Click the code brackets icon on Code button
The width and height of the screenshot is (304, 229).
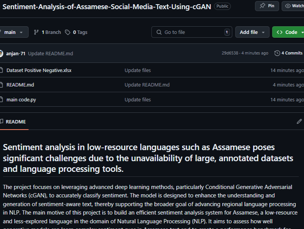[x=279, y=32]
